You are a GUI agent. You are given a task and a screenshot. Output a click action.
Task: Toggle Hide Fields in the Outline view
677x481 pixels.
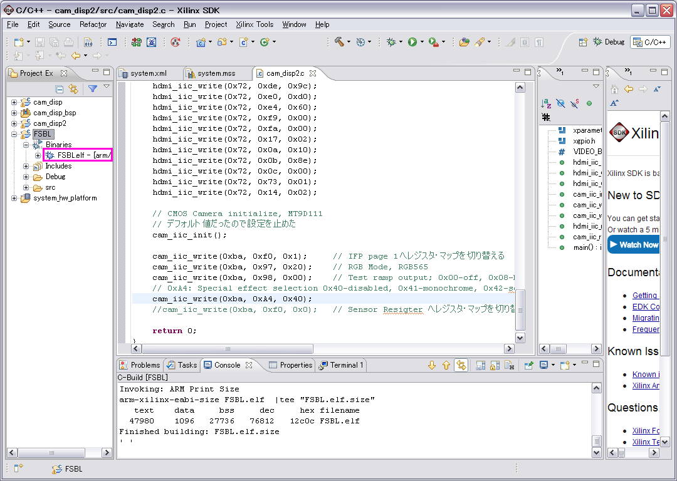[560, 103]
